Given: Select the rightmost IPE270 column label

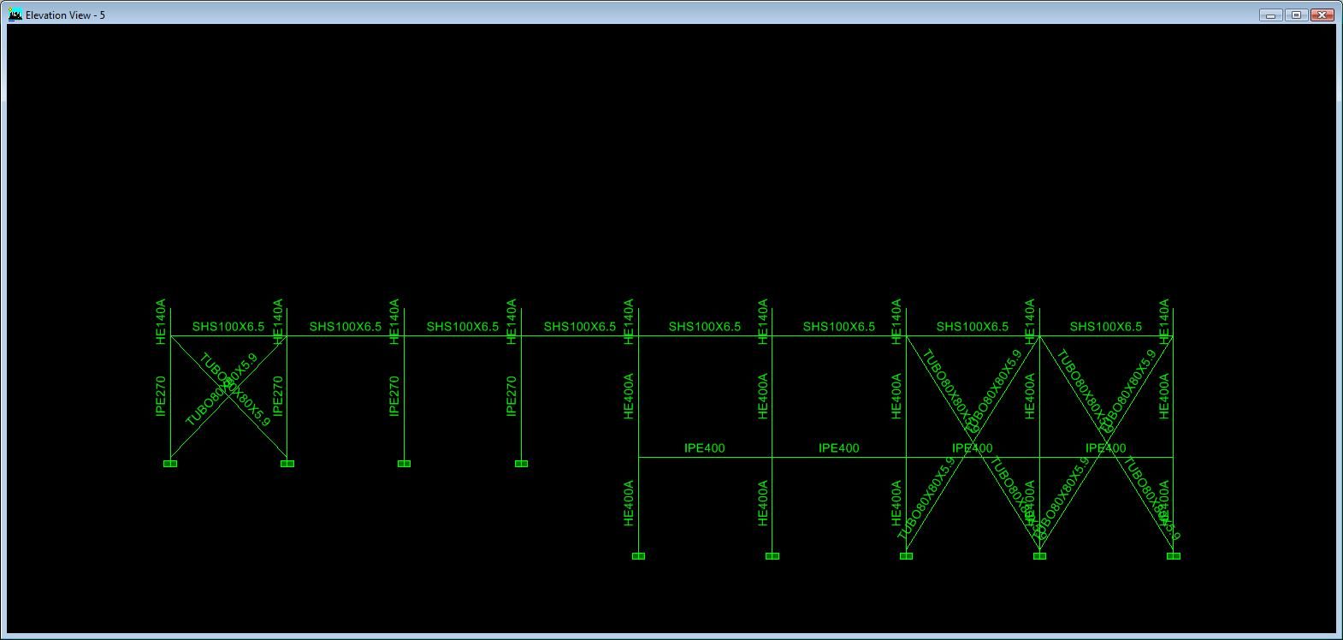Looking at the screenshot, I should pyautogui.click(x=512, y=396).
